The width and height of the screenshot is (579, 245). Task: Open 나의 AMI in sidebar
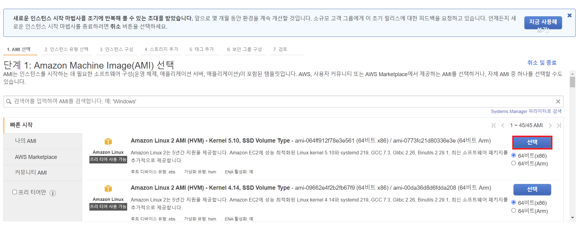[43, 141]
